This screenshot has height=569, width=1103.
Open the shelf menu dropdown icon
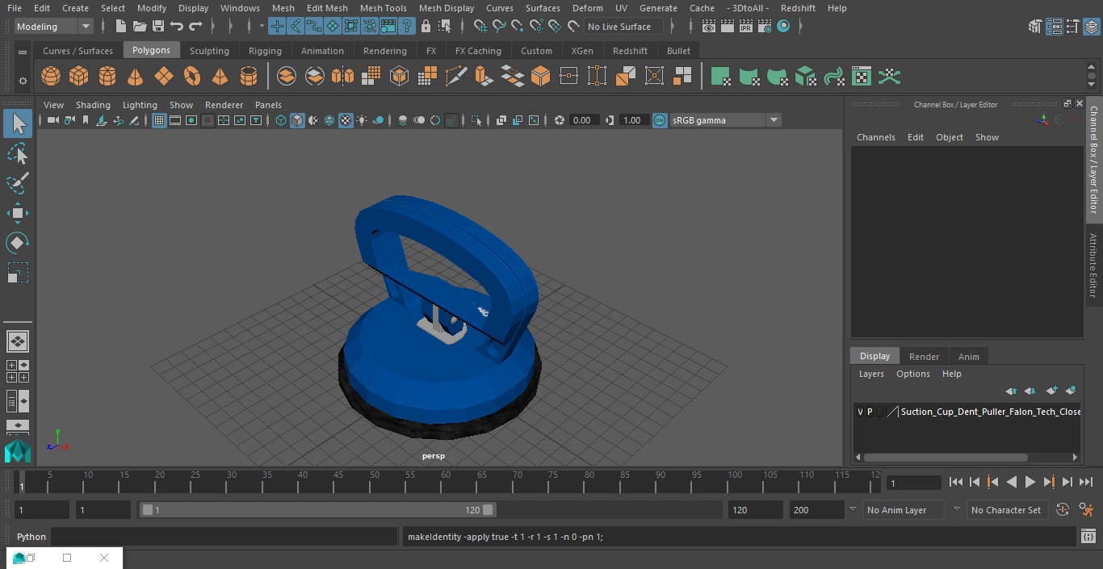point(23,52)
